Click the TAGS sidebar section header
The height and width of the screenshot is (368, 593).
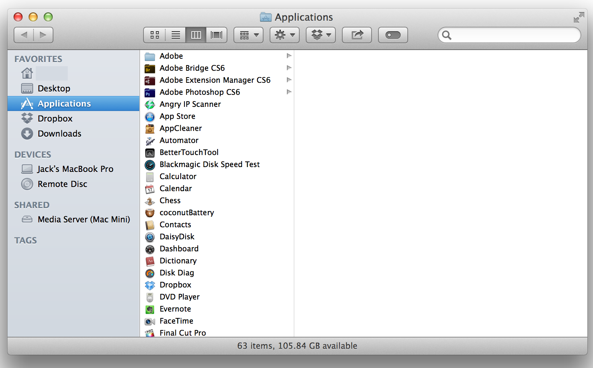(26, 240)
